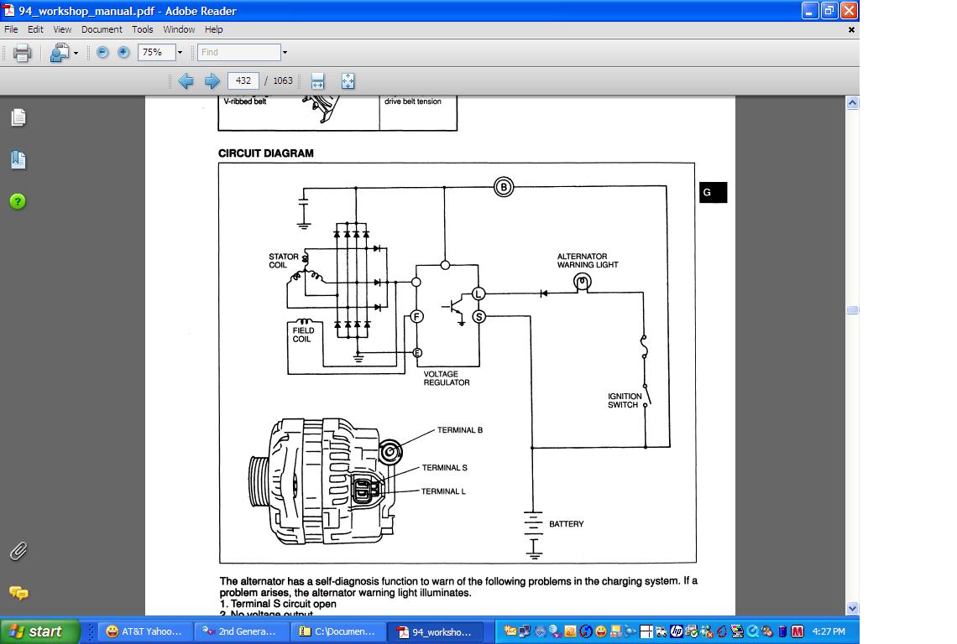Click the Print icon in toolbar

[x=22, y=53]
